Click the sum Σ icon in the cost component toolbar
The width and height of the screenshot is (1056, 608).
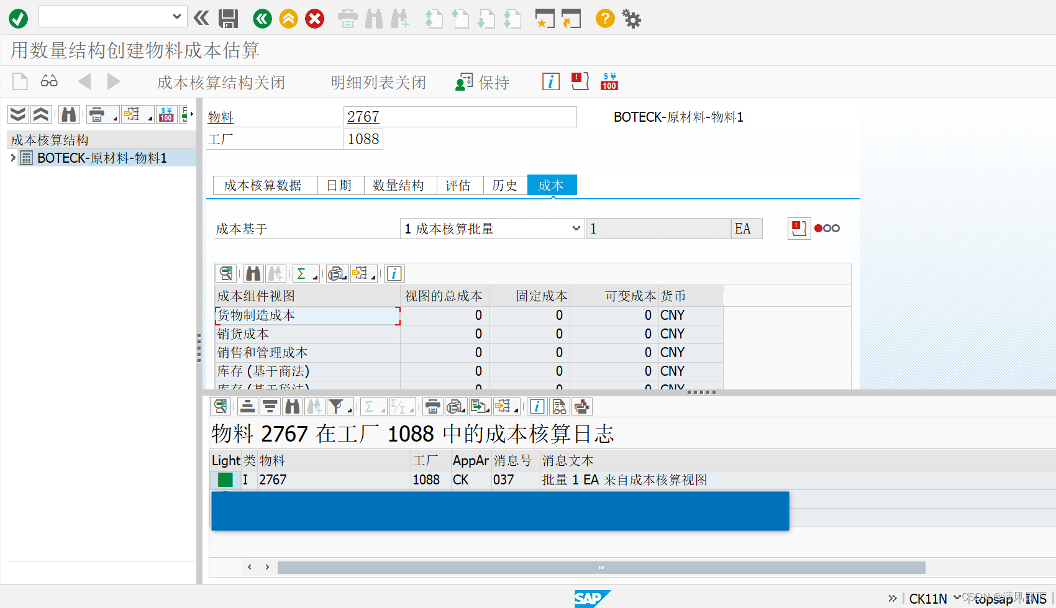pos(303,273)
